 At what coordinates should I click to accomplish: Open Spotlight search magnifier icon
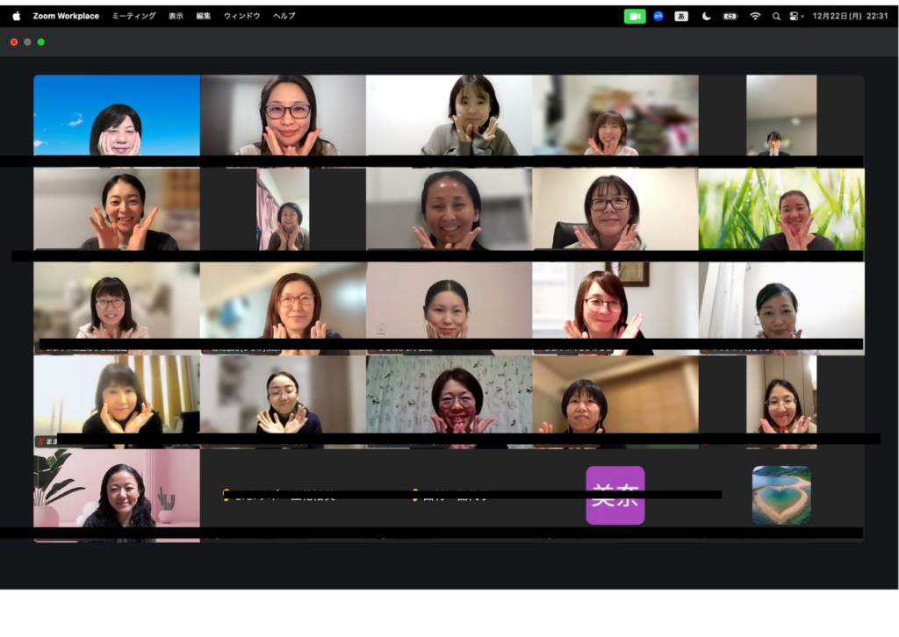click(x=776, y=16)
